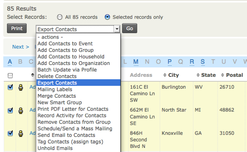The height and width of the screenshot is (152, 247).
Task: Choose Print PDF Letter for Contacts
Action: (79, 109)
